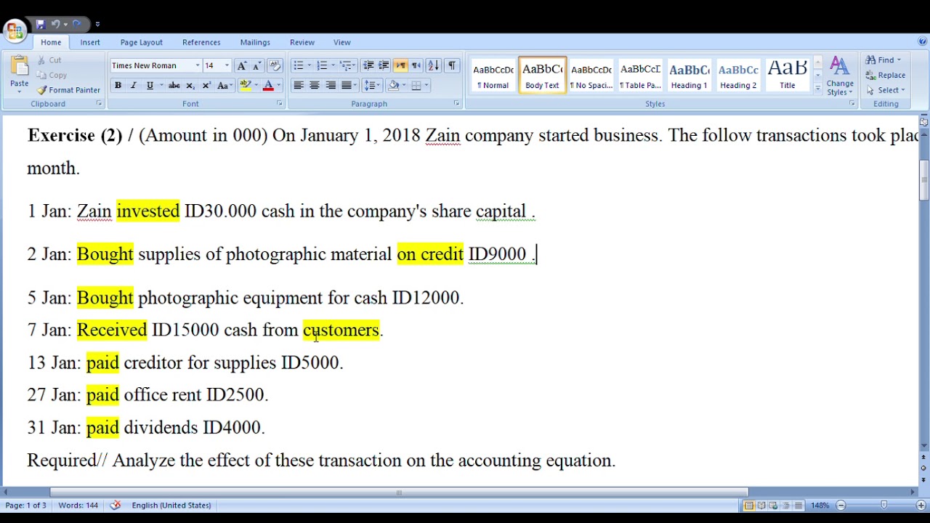This screenshot has height=523, width=930.
Task: Switch to the References tab
Action: tap(201, 42)
